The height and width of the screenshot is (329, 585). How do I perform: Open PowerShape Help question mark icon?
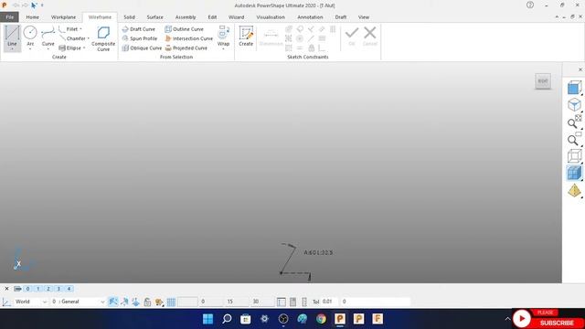[530, 5]
